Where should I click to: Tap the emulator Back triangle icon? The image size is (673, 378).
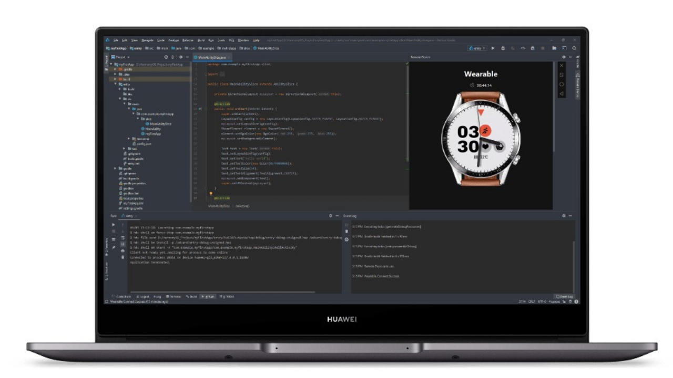562,93
